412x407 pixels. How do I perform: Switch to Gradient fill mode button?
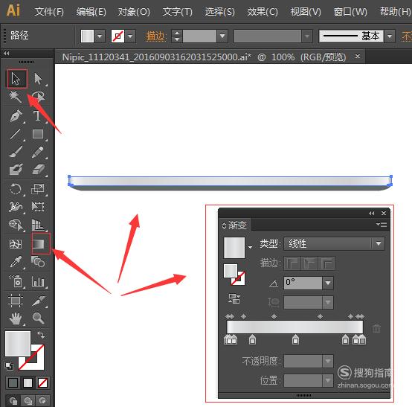click(28, 382)
